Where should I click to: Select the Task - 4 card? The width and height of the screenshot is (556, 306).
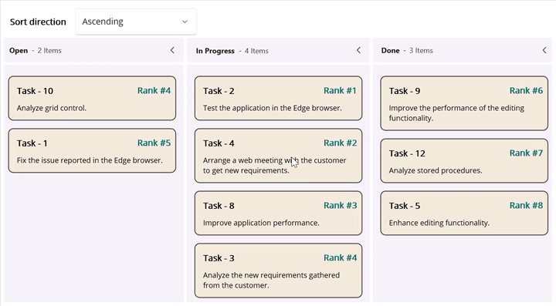(x=278, y=156)
